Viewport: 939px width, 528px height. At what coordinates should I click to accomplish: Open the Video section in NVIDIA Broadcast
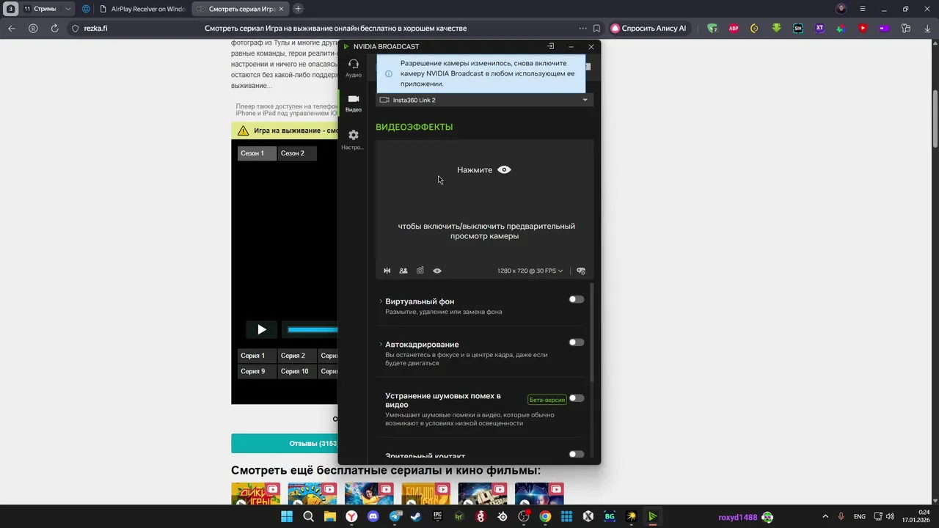tap(354, 103)
